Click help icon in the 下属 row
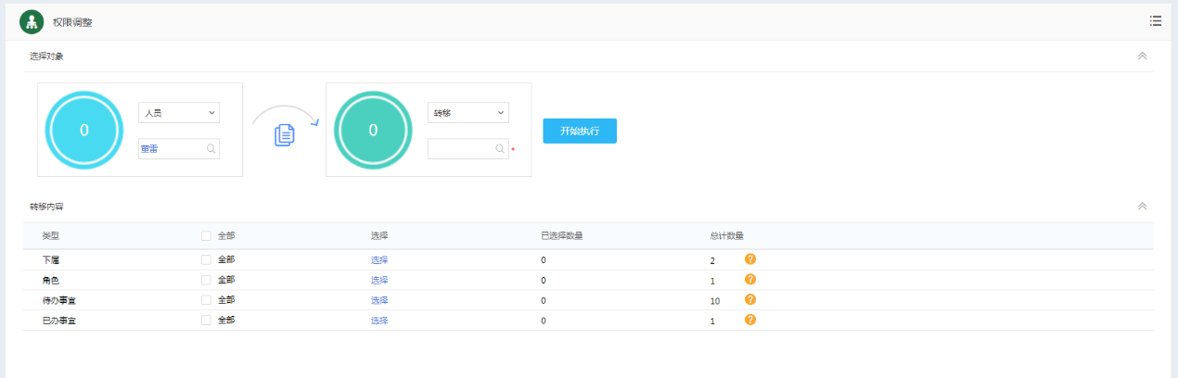The height and width of the screenshot is (378, 1178). [750, 259]
